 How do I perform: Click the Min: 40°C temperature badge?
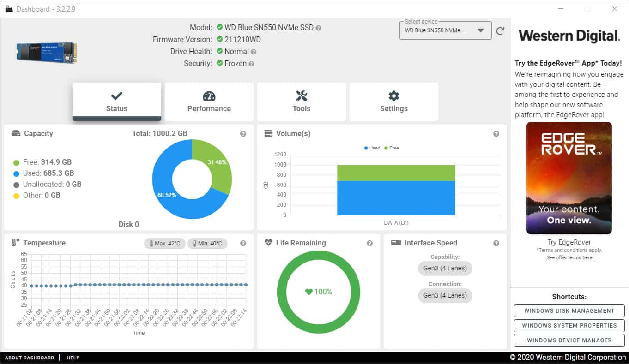pyautogui.click(x=207, y=244)
